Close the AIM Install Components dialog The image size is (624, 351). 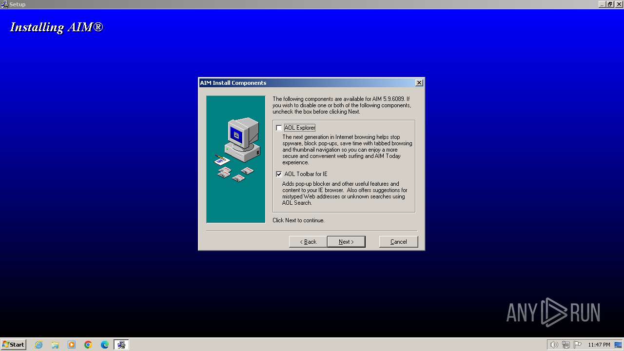[419, 83]
